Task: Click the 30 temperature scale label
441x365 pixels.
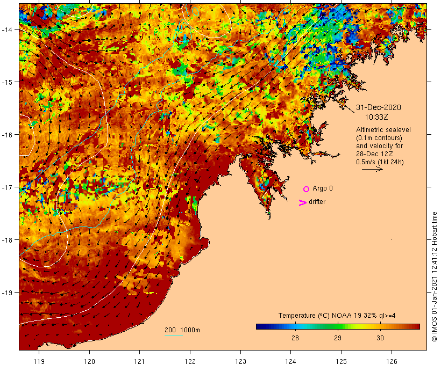Action: (x=380, y=338)
